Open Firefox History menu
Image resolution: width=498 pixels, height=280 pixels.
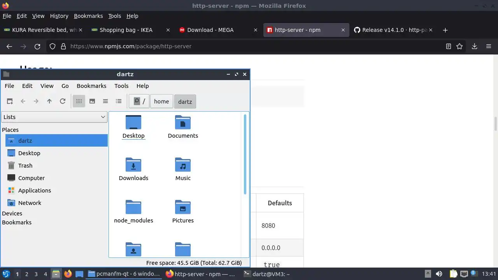coord(59,16)
